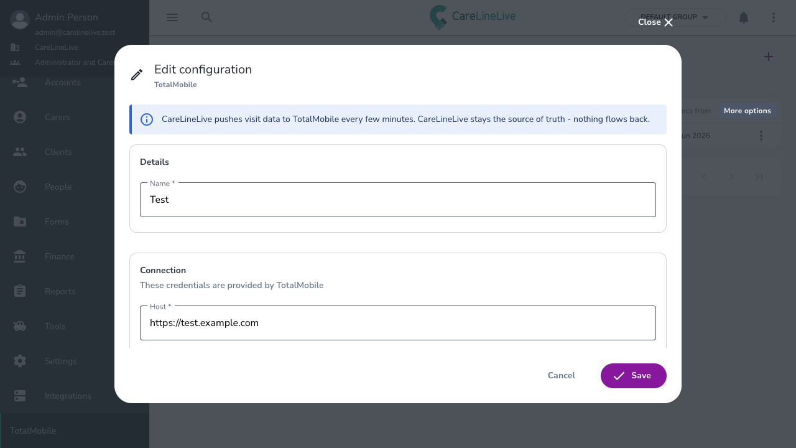Screen dimensions: 796x448
Task: Focus the Name input field
Action: [x=398, y=200]
